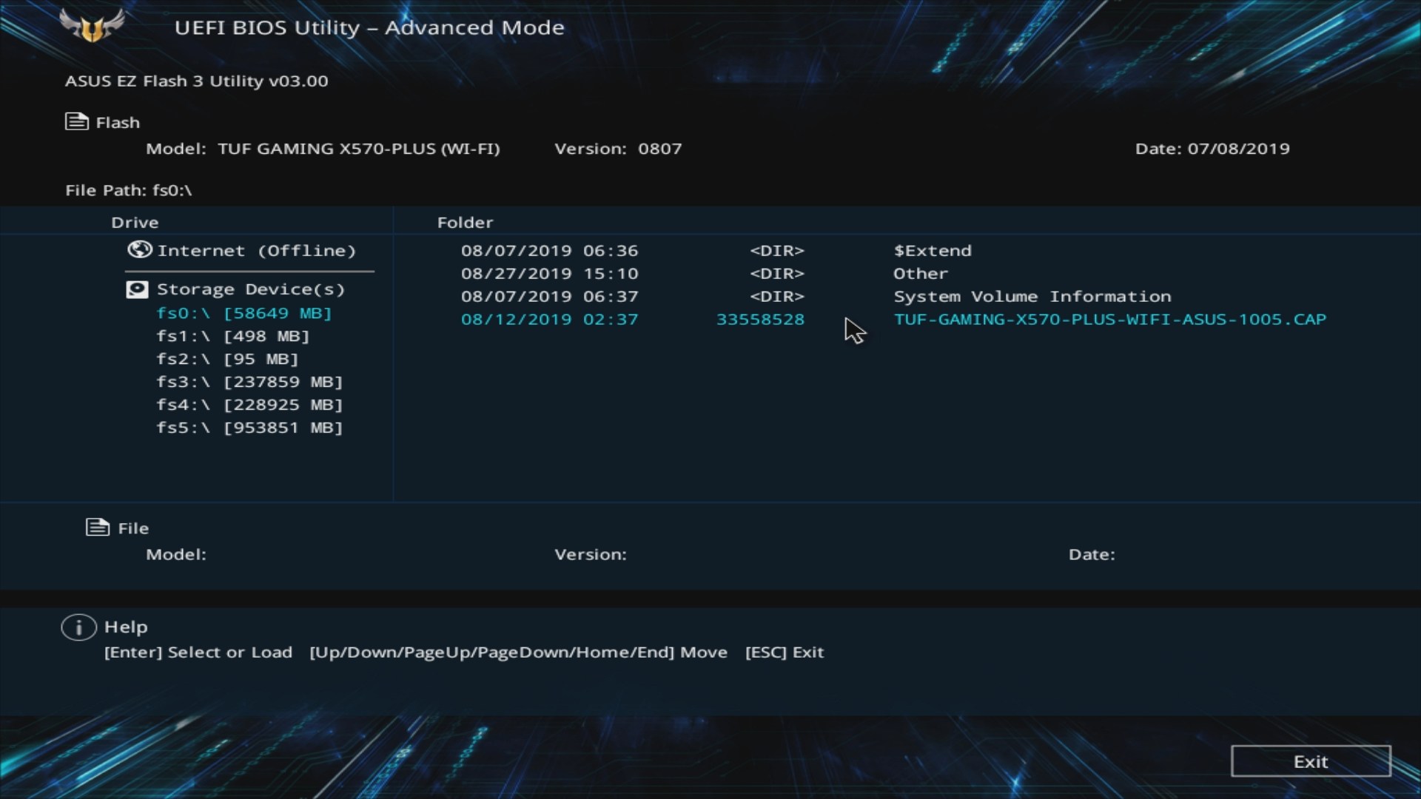
Task: Select the fs1:\ 498 MB drive
Action: coord(232,336)
